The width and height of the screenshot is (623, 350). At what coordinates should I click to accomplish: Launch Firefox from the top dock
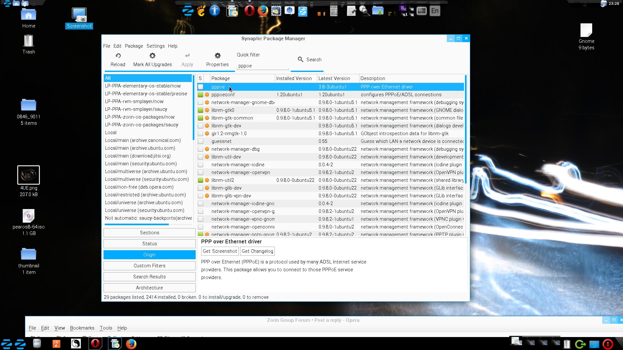click(263, 11)
